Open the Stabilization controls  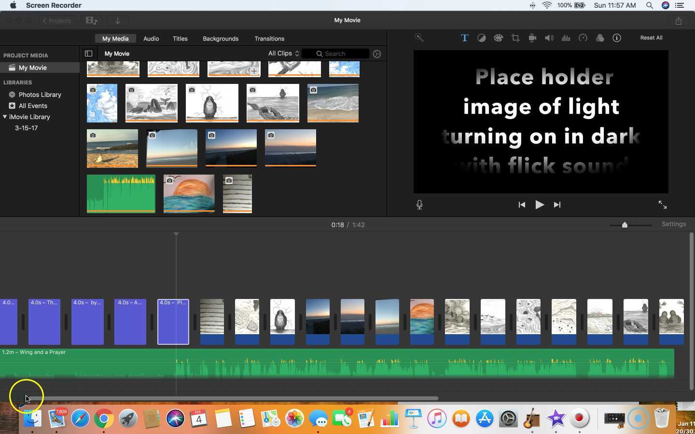click(x=532, y=38)
